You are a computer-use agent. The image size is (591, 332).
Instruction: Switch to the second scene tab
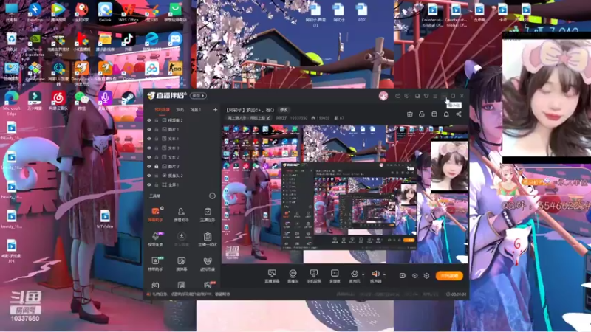click(x=180, y=110)
